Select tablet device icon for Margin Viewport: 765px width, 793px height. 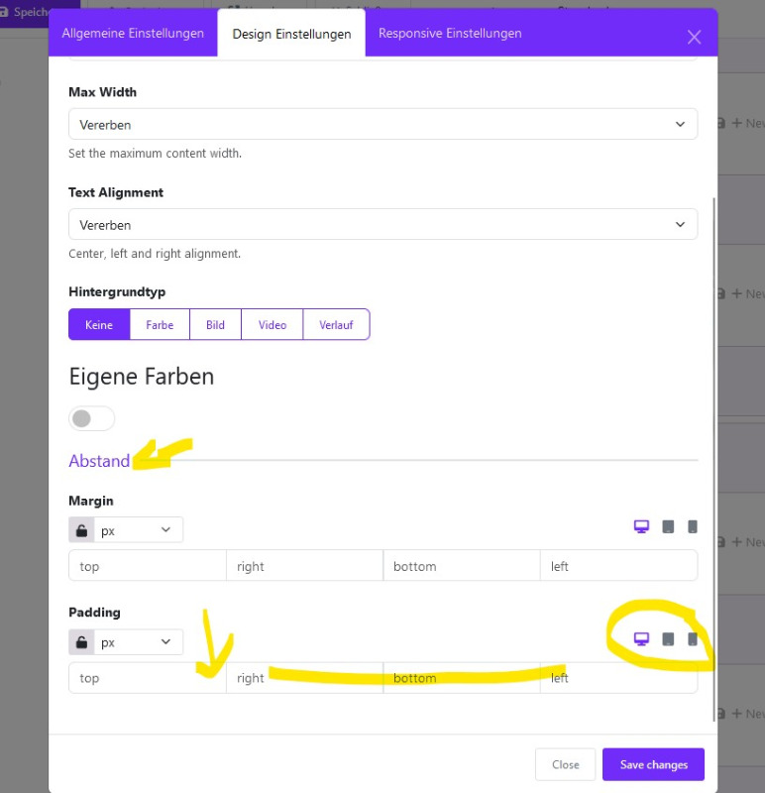coord(668,526)
